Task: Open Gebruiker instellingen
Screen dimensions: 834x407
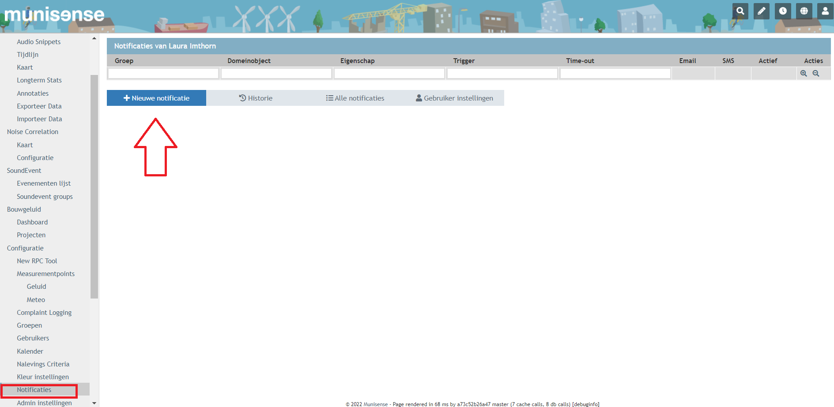Action: [454, 98]
